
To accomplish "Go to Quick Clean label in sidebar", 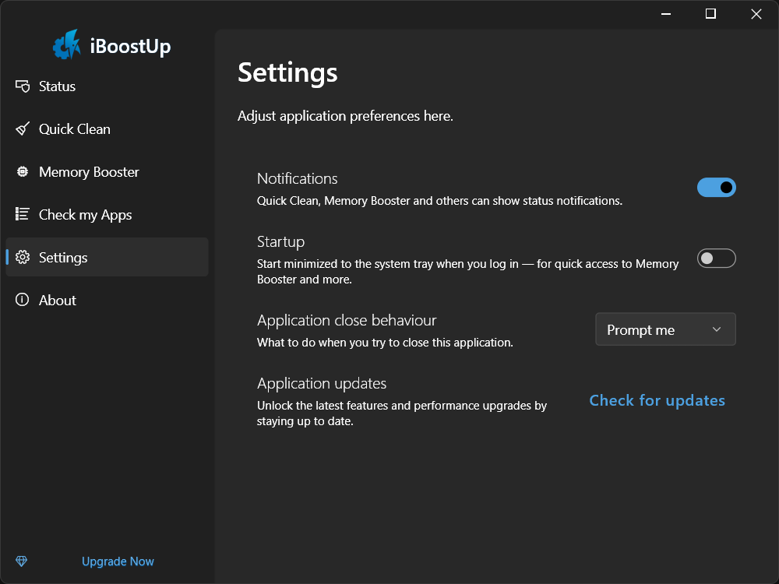I will coord(75,129).
